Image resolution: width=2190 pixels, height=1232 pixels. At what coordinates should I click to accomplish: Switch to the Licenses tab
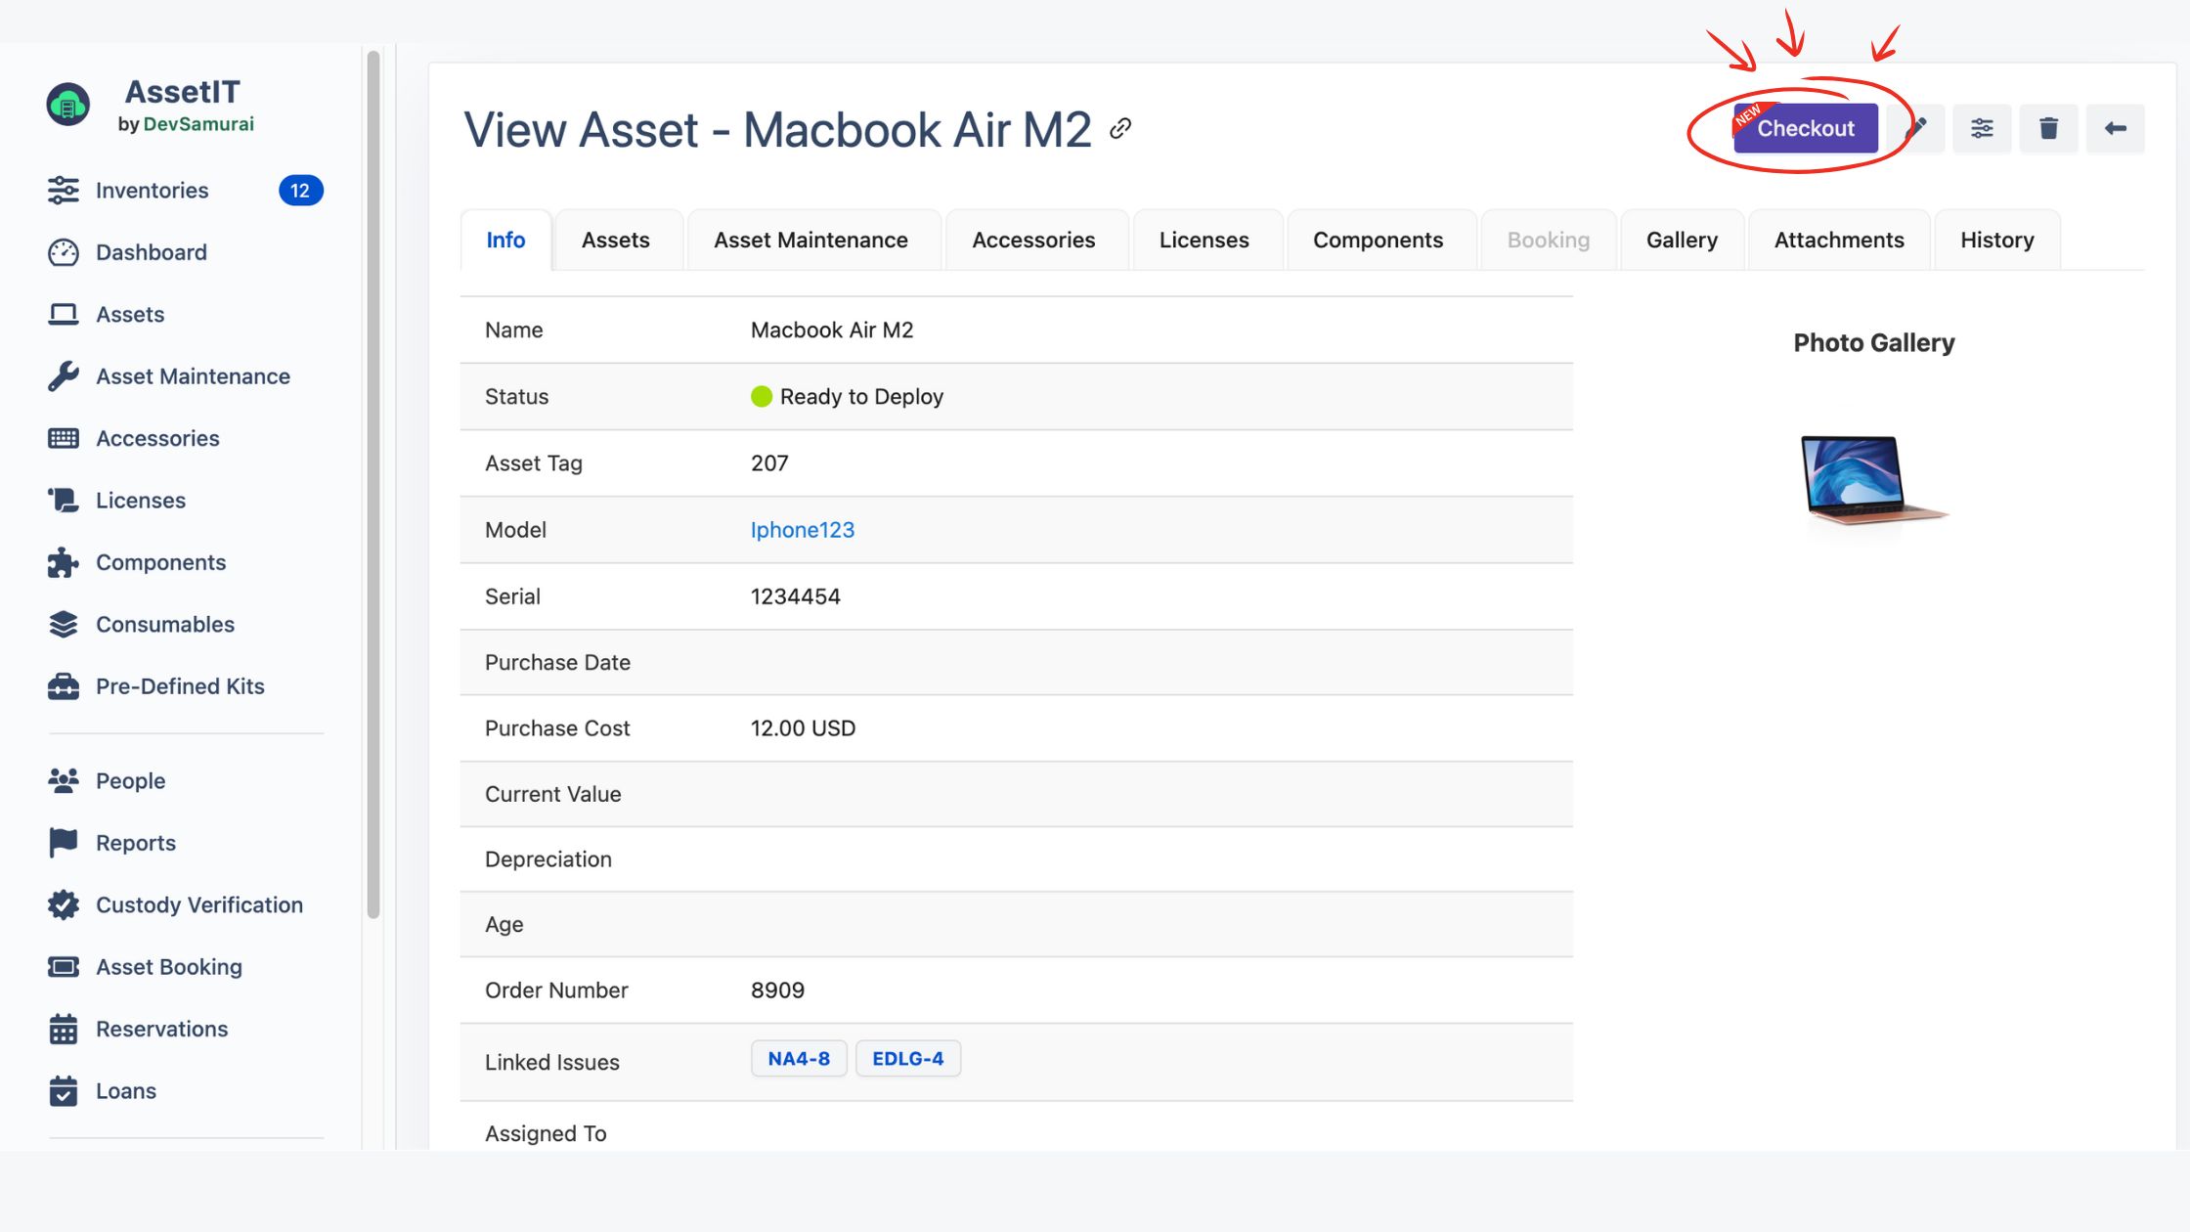click(x=1204, y=240)
